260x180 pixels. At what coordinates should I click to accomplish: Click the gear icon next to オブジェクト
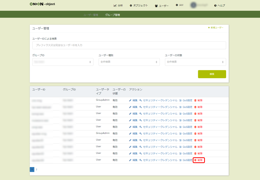(131, 5)
